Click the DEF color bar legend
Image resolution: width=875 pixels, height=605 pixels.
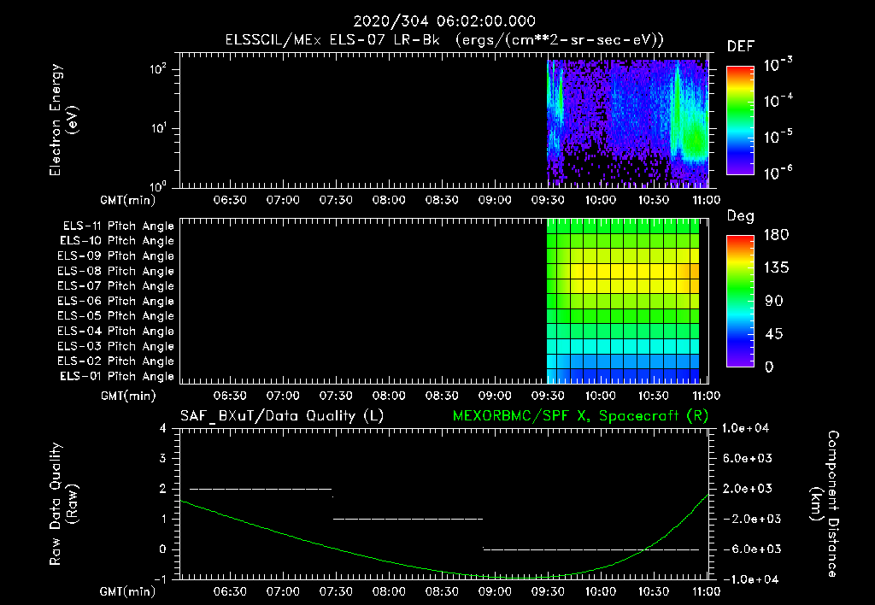pos(740,120)
